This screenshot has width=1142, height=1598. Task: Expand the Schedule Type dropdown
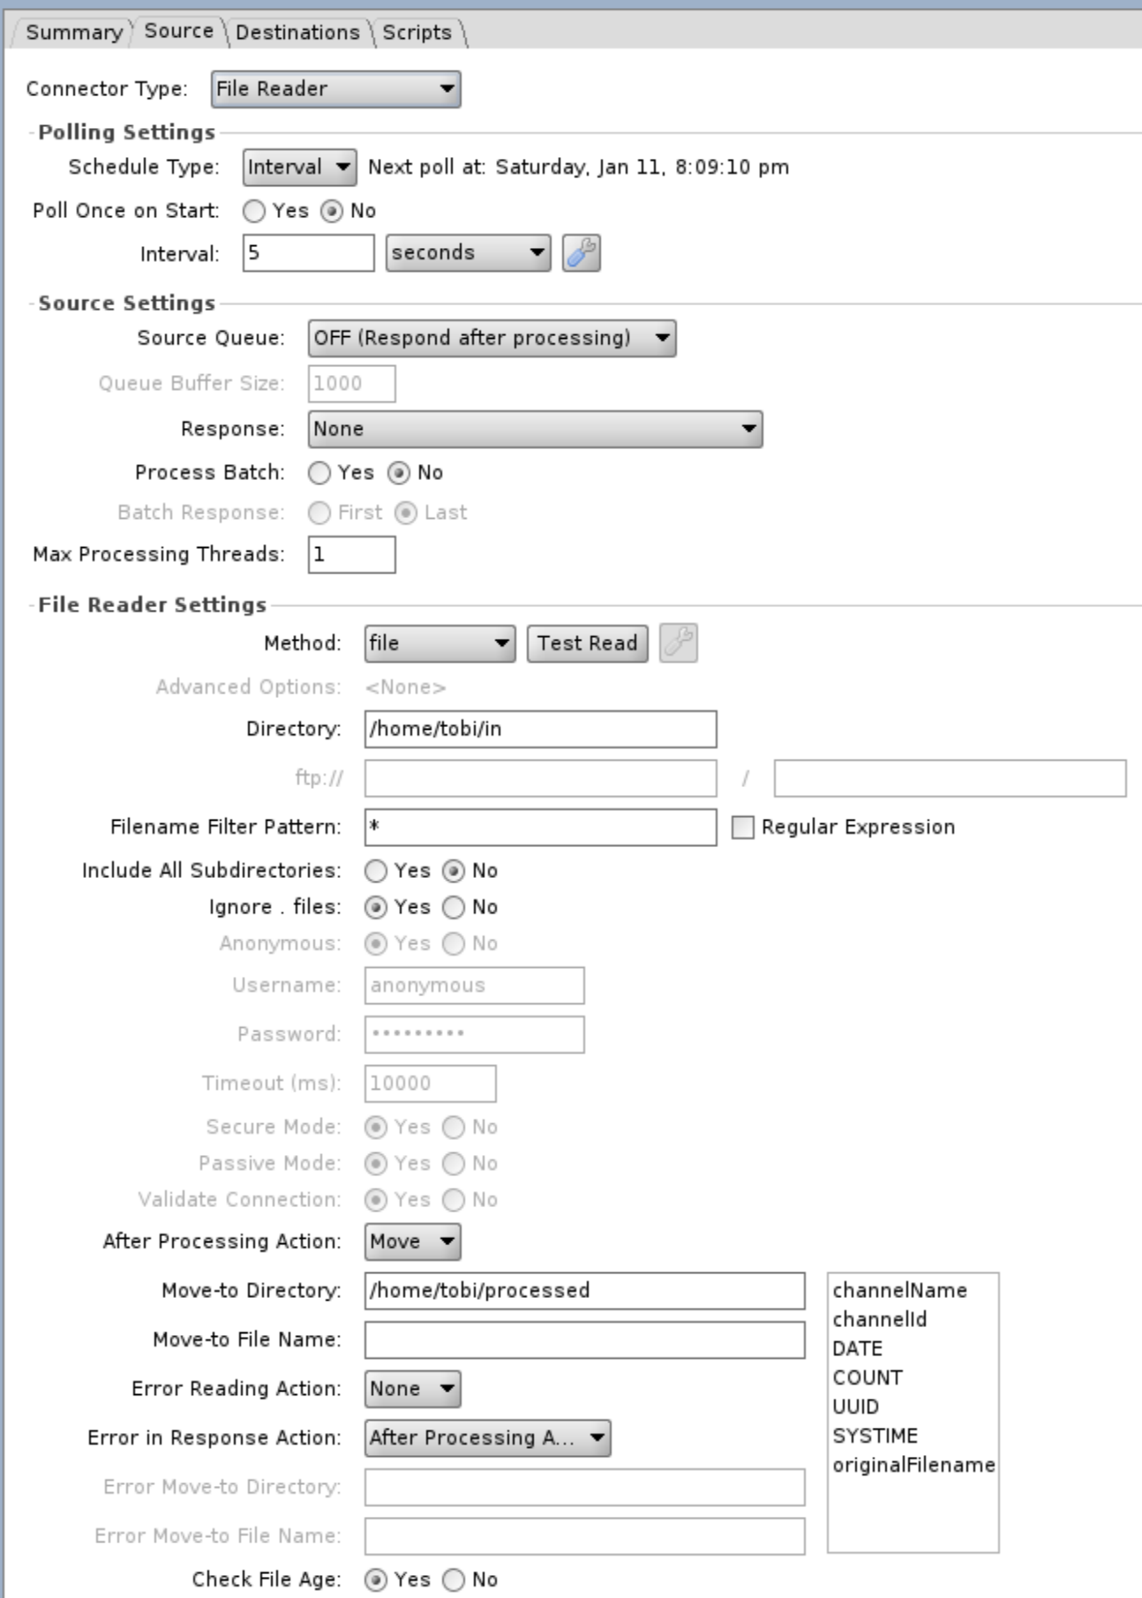299,168
